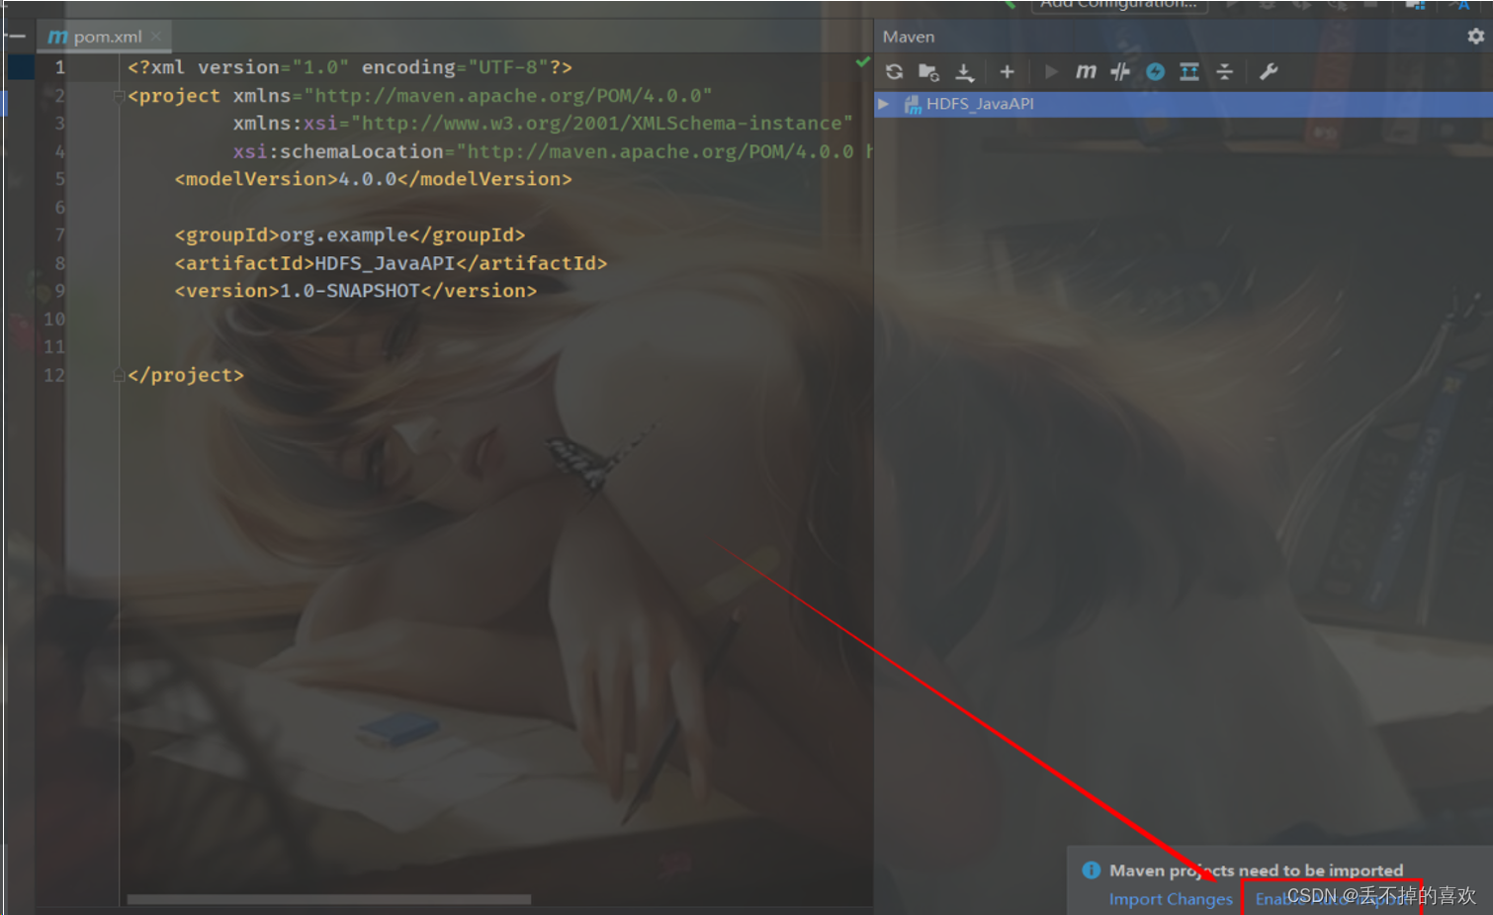The image size is (1493, 915).
Task: Click the groupId org.example text
Action: (343, 235)
